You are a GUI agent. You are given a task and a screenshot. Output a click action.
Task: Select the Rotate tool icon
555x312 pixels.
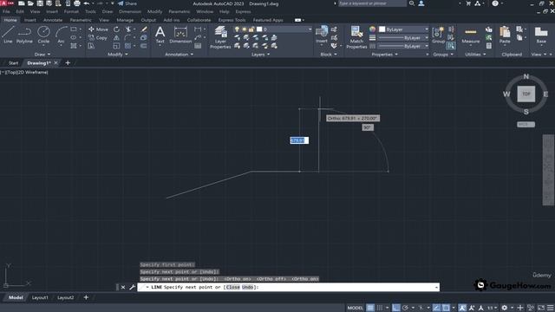pos(116,29)
